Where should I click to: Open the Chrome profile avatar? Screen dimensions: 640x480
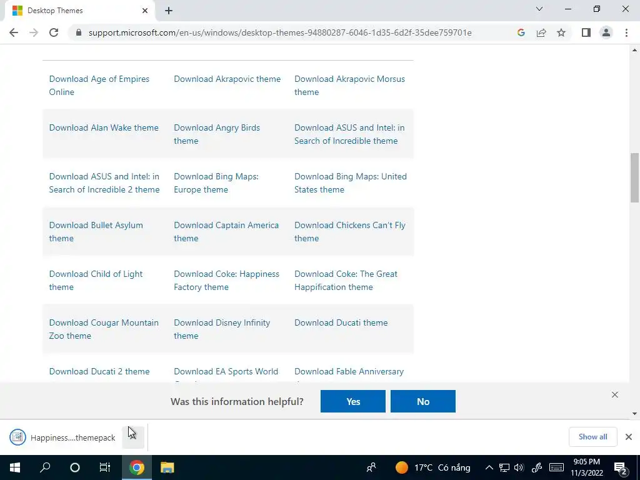click(606, 32)
